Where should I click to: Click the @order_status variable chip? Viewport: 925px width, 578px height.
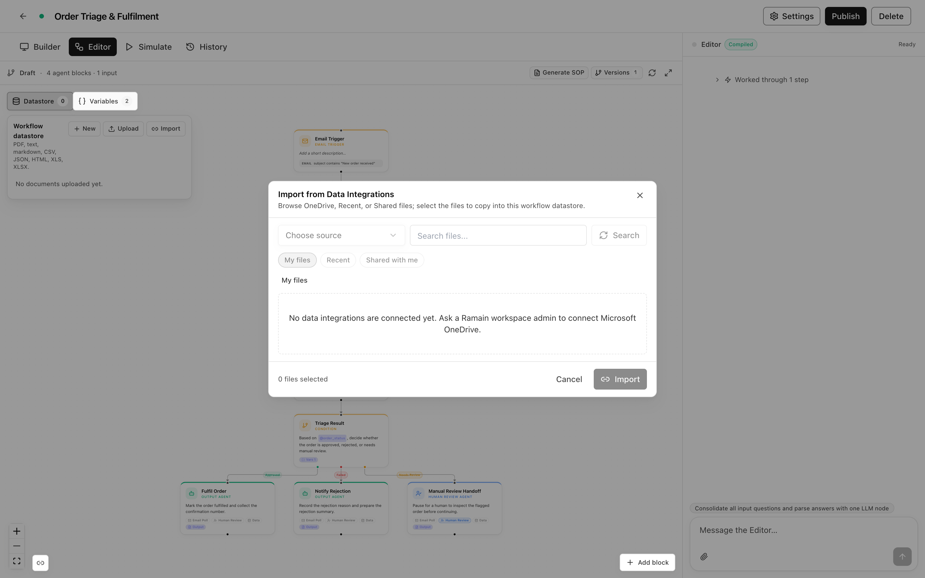point(332,438)
